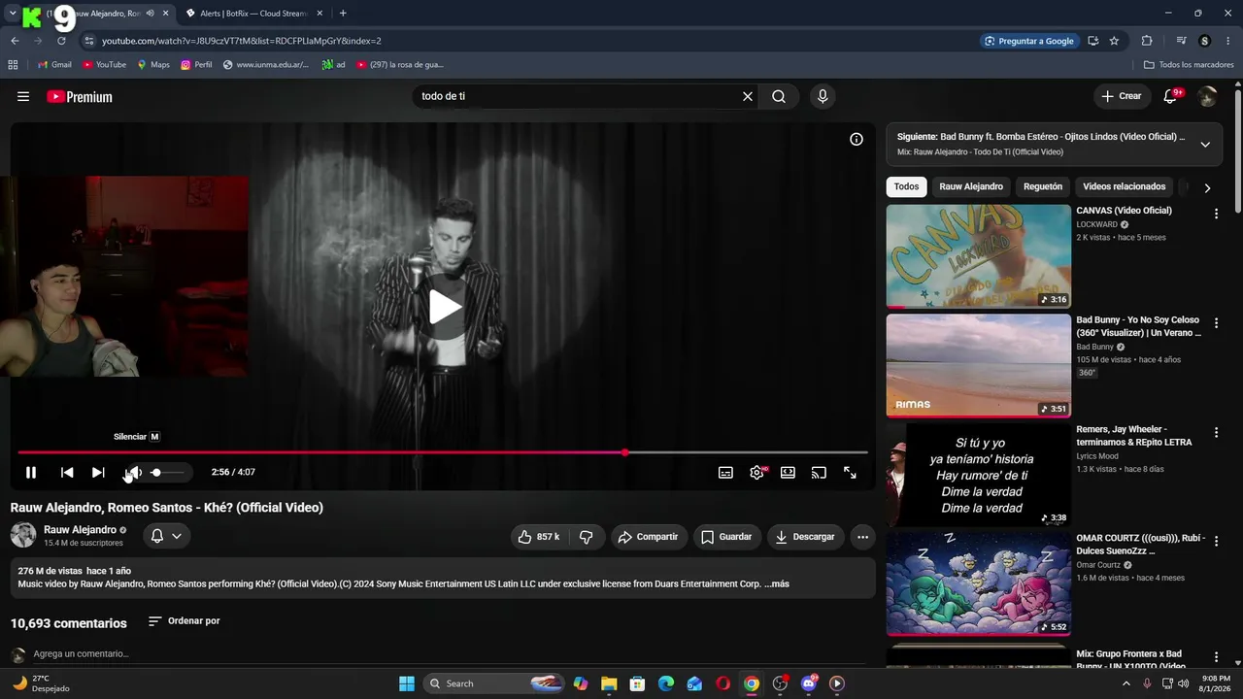
Task: Like the video with 857 k likes
Action: 539,537
